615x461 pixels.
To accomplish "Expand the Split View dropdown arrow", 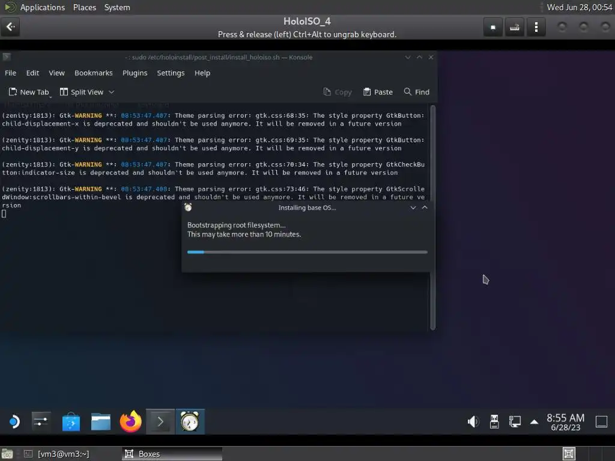I will click(x=111, y=92).
